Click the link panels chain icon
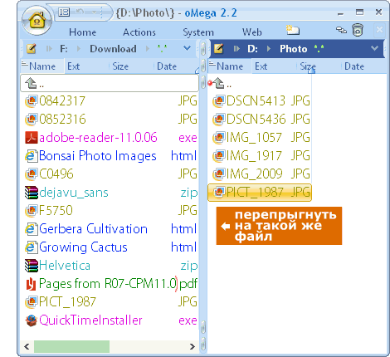Image resolution: width=390 pixels, height=357 pixels. 341,30
